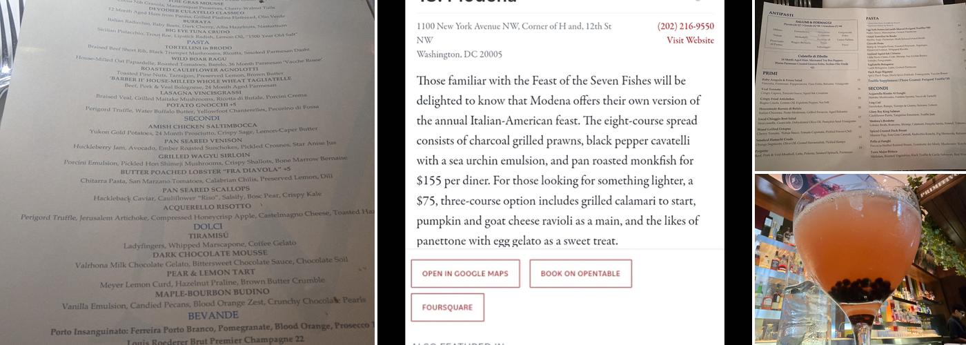The image size is (966, 345).
Task: Open the Foursquare button
Action: (447, 308)
